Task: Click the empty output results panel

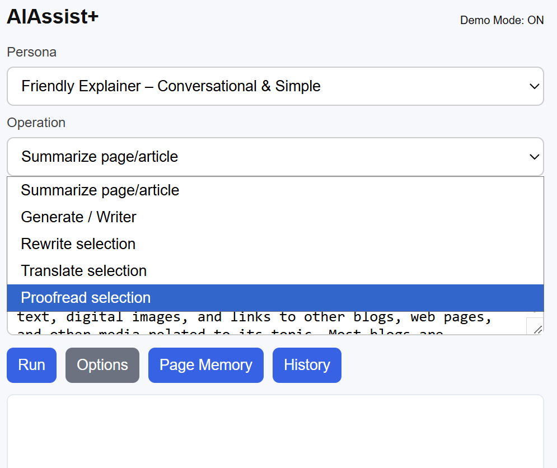Action: (275, 431)
